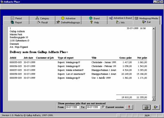
Task: Click the Ure- 1.halvår 1999 title
Action: click(x=101, y=78)
